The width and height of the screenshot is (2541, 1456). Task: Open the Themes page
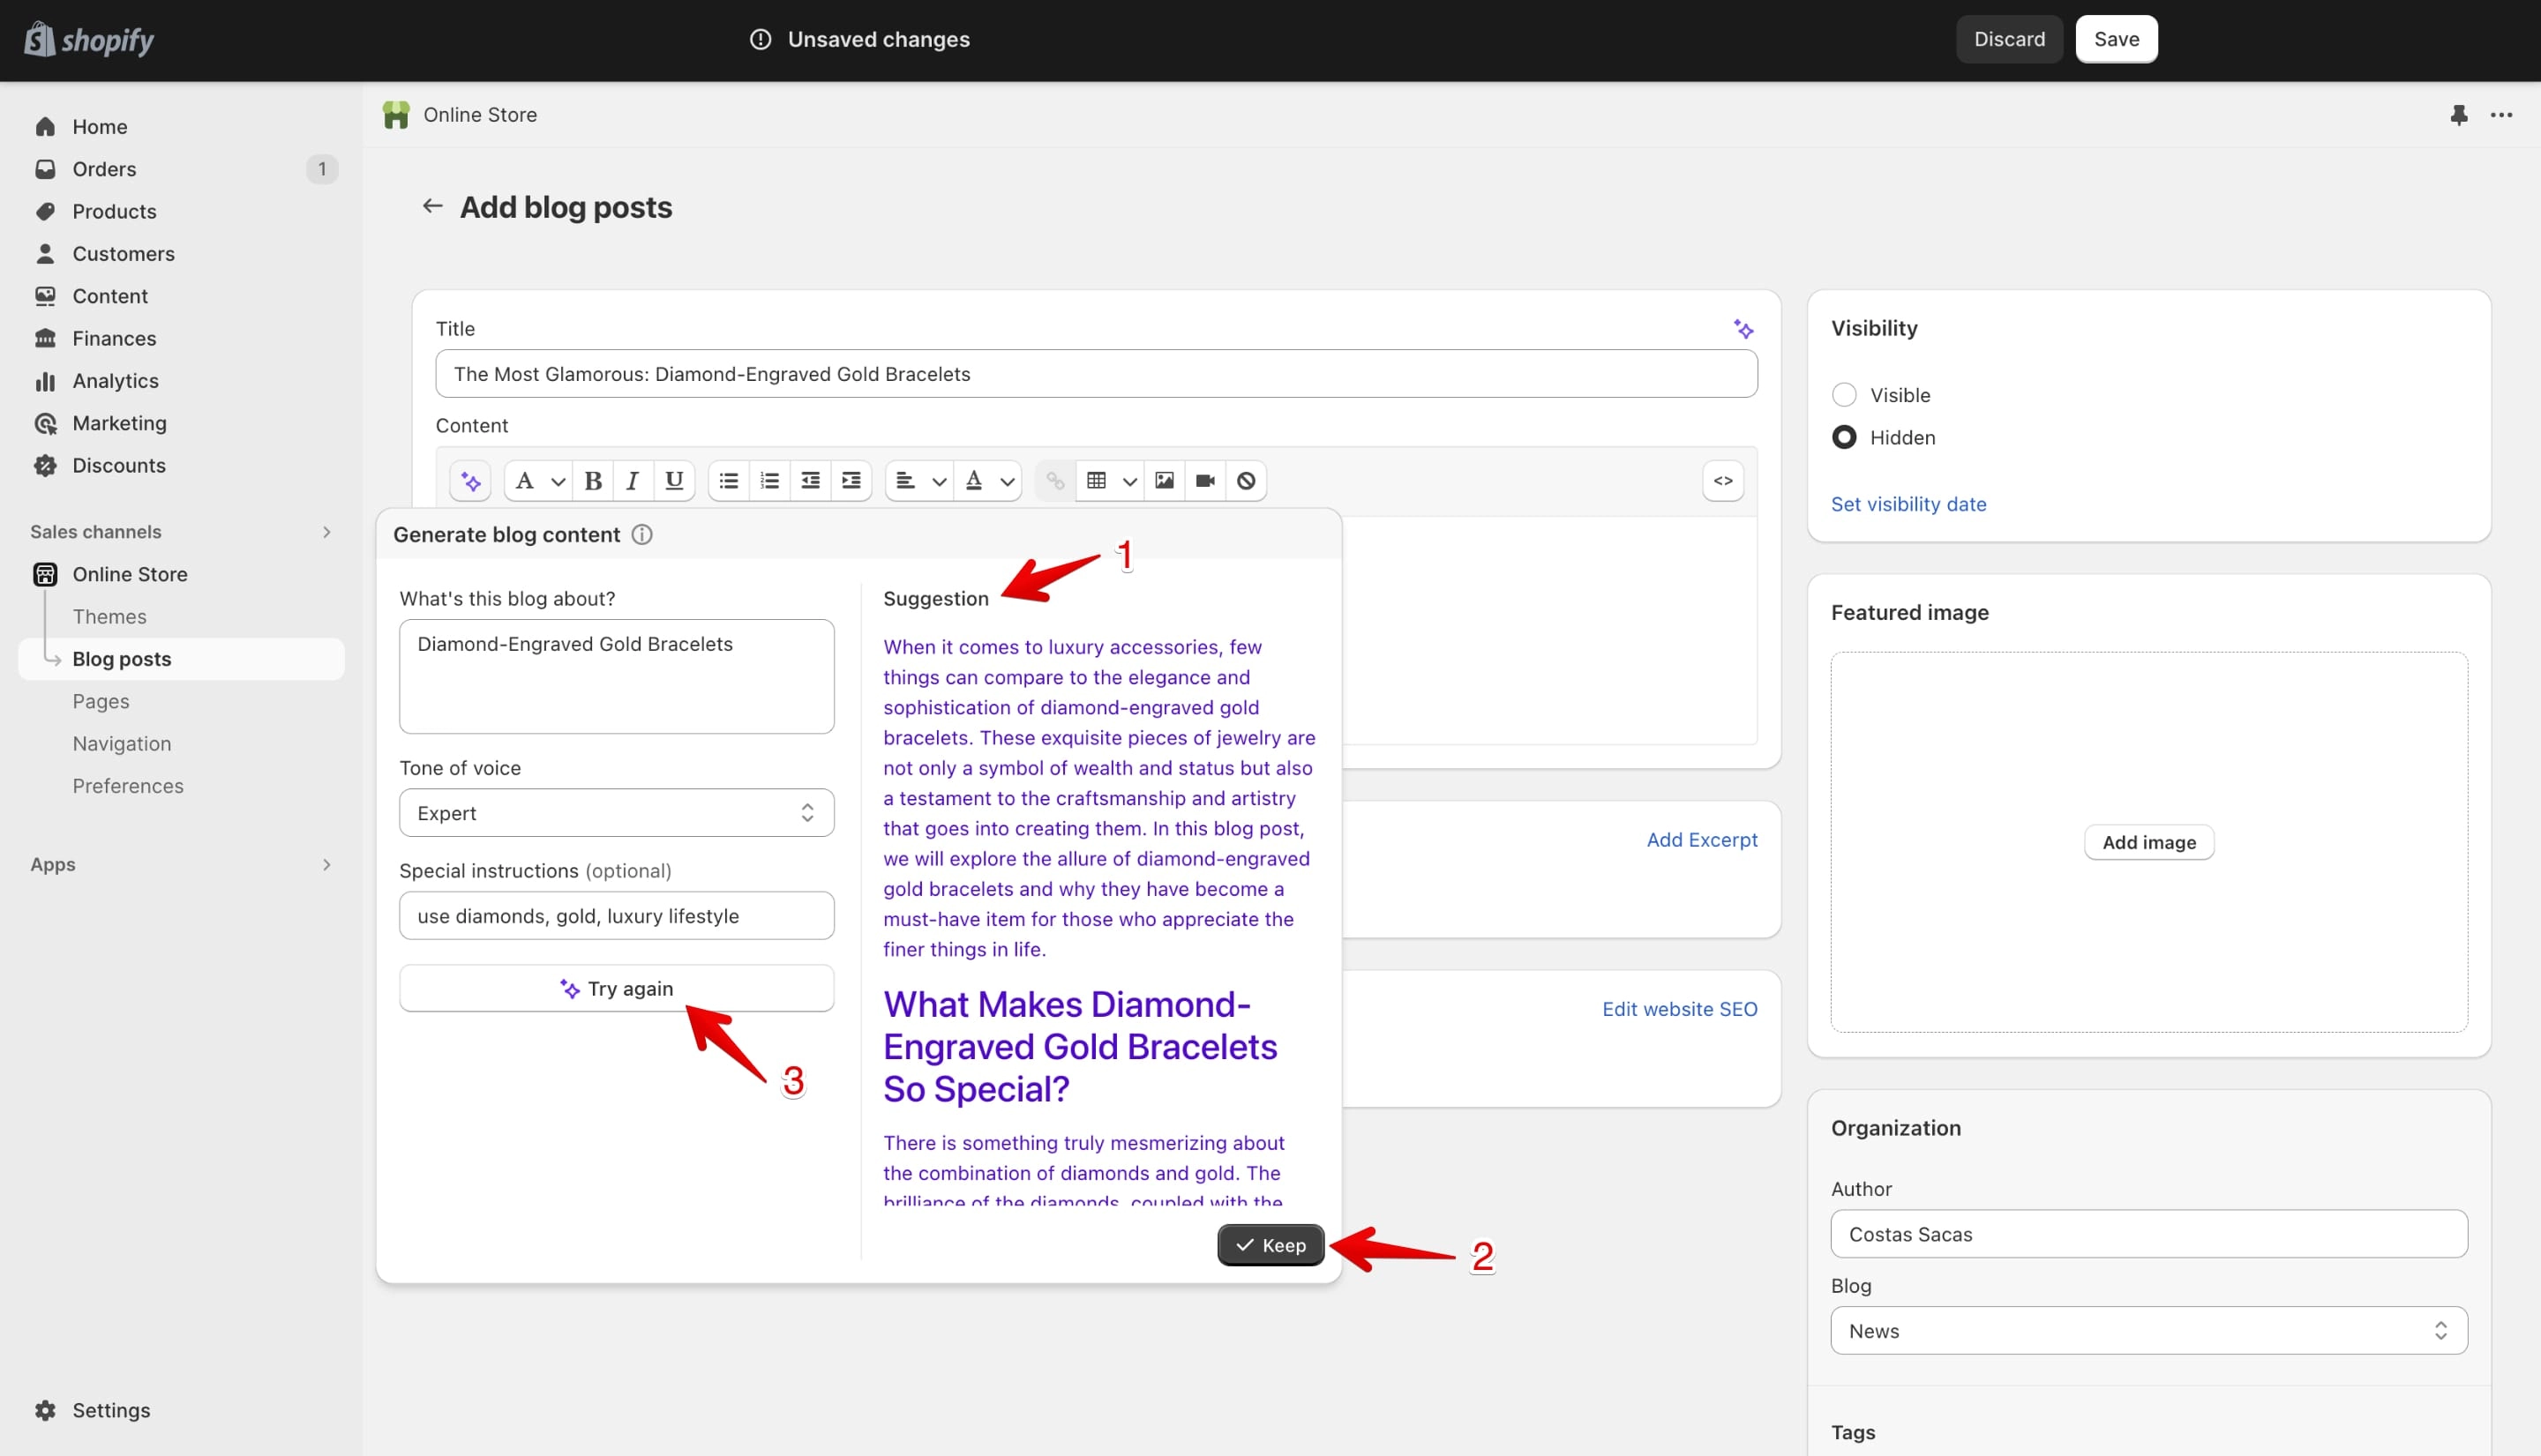pyautogui.click(x=109, y=617)
